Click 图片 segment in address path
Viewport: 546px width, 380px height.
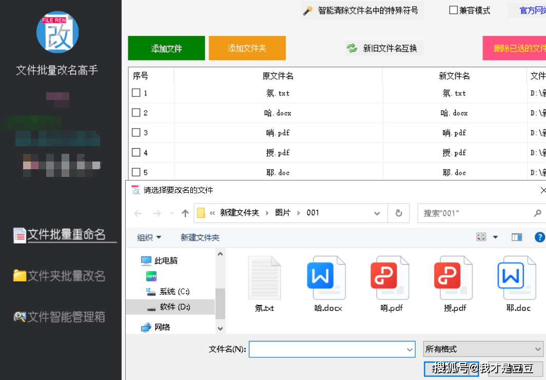283,213
